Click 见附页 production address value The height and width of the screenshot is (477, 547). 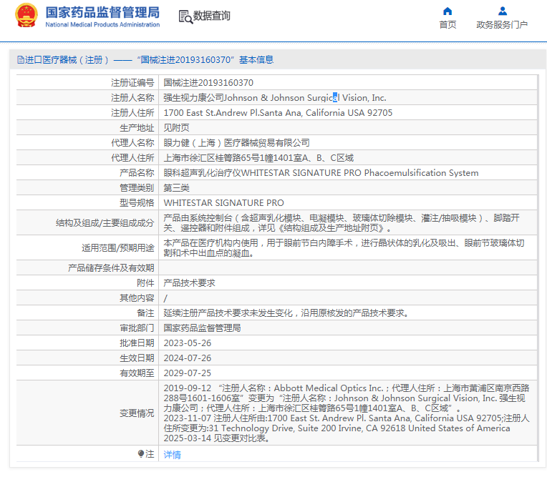[176, 128]
